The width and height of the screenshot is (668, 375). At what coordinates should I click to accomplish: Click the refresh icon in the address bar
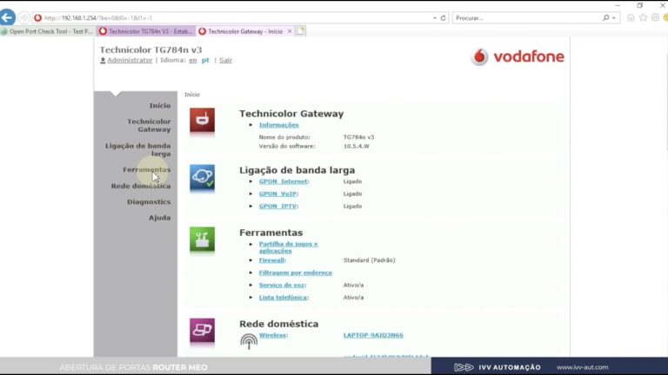click(443, 18)
